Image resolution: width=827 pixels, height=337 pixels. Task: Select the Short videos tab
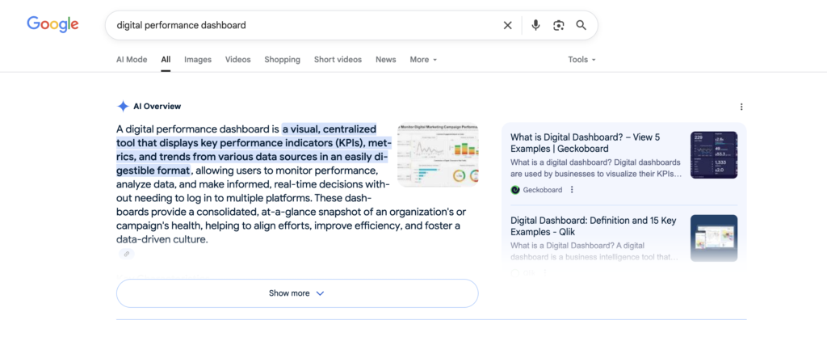(338, 60)
